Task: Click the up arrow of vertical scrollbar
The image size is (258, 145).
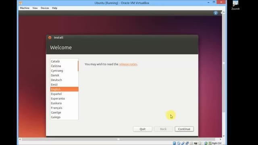Action: click(224, 12)
